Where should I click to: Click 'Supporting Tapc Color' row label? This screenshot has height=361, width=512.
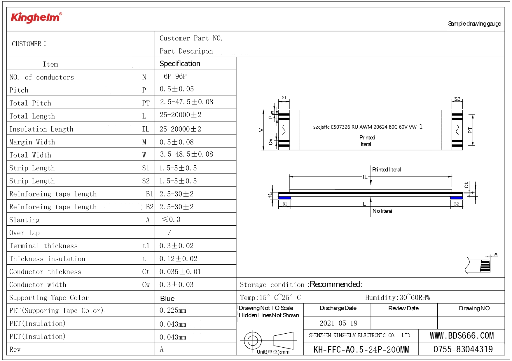(49, 298)
